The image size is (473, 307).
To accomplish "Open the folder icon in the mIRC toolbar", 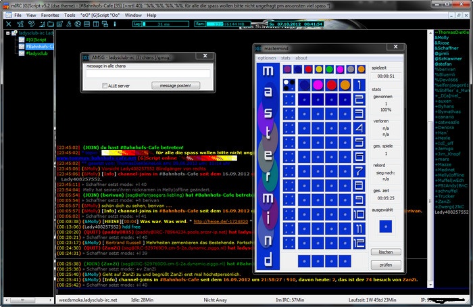I will (51, 24).
